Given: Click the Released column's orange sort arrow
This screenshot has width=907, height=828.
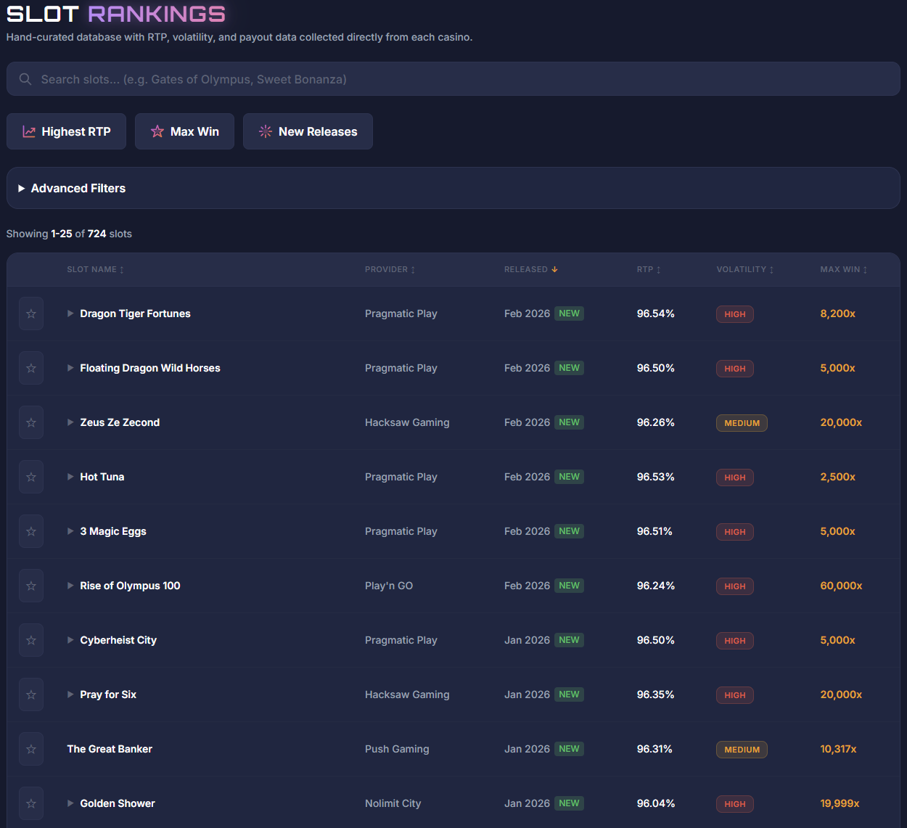Looking at the screenshot, I should (x=554, y=269).
